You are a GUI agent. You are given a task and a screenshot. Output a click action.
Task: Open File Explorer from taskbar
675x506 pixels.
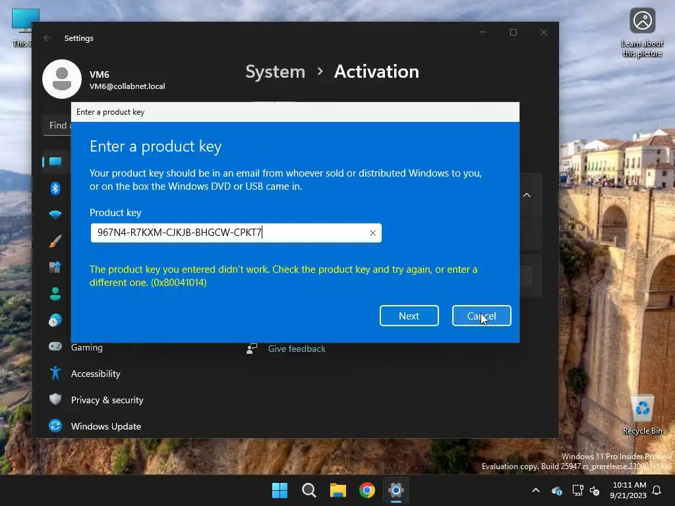338,490
